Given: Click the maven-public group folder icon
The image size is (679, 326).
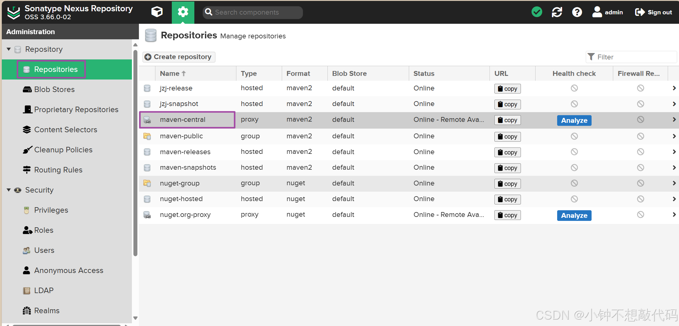Looking at the screenshot, I should [x=147, y=136].
